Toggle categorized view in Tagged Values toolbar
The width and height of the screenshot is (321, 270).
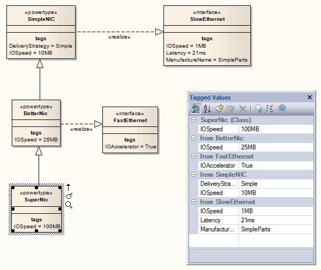click(x=196, y=109)
